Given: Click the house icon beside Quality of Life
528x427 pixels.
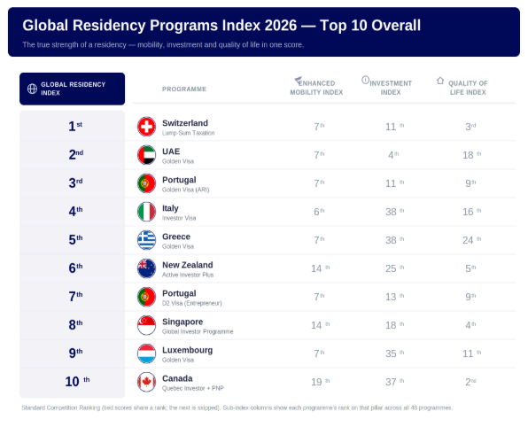Looking at the screenshot, I should [x=440, y=81].
